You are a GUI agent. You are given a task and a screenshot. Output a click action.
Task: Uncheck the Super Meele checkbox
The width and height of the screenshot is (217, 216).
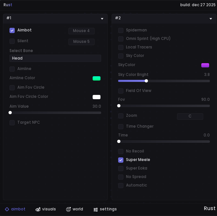[x=121, y=160]
